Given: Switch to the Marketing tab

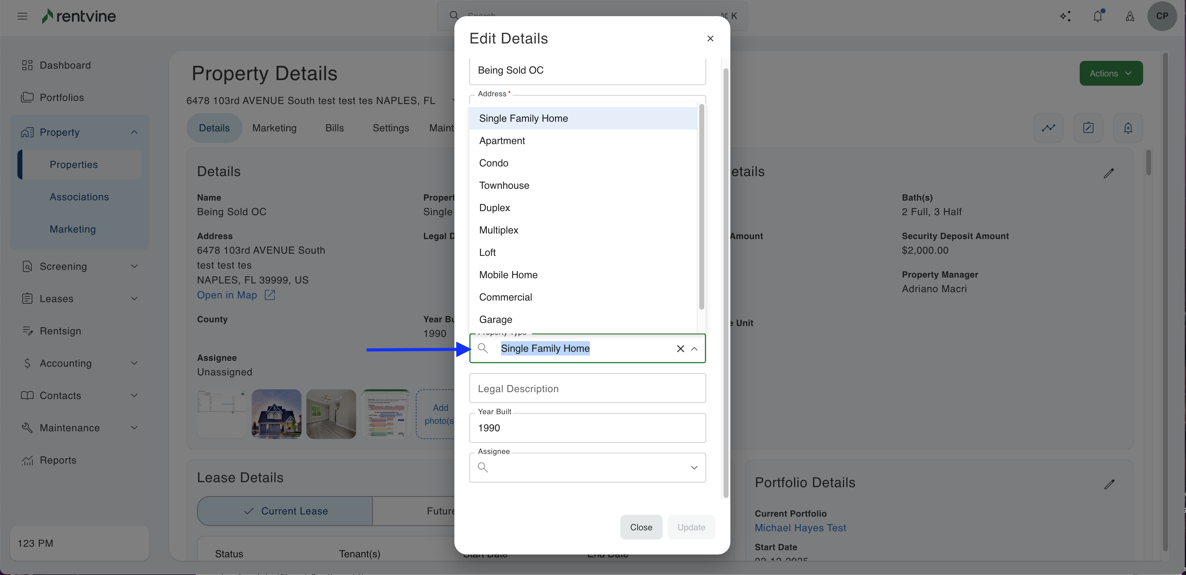Looking at the screenshot, I should [x=274, y=128].
